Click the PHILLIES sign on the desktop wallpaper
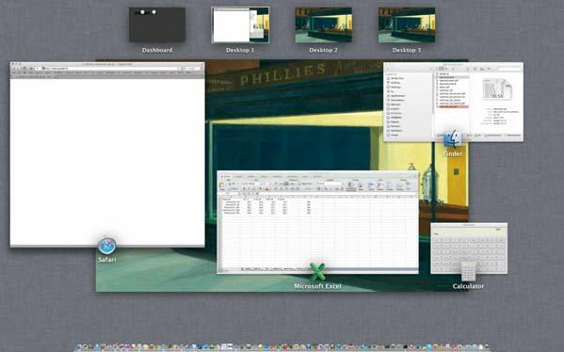This screenshot has height=352, width=564. 282,73
